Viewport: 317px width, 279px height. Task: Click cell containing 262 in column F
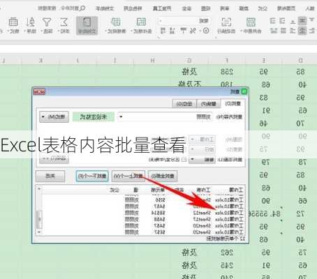(x=227, y=252)
